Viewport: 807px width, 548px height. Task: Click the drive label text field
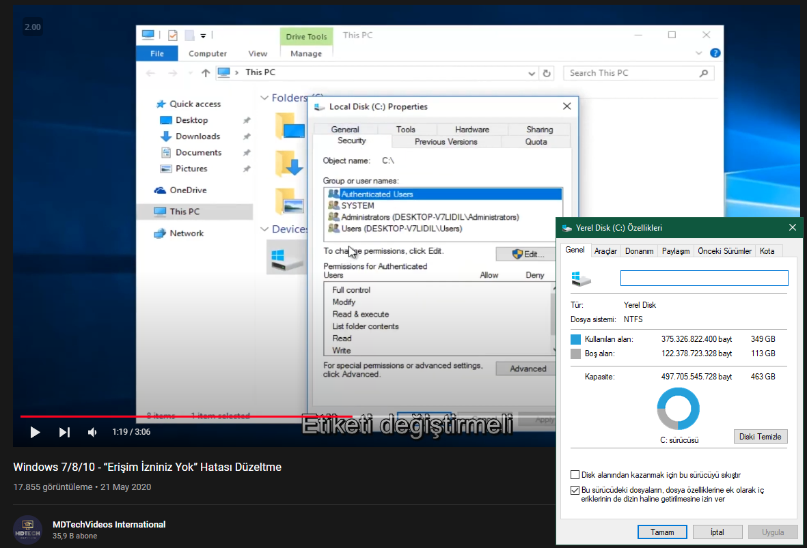point(704,278)
